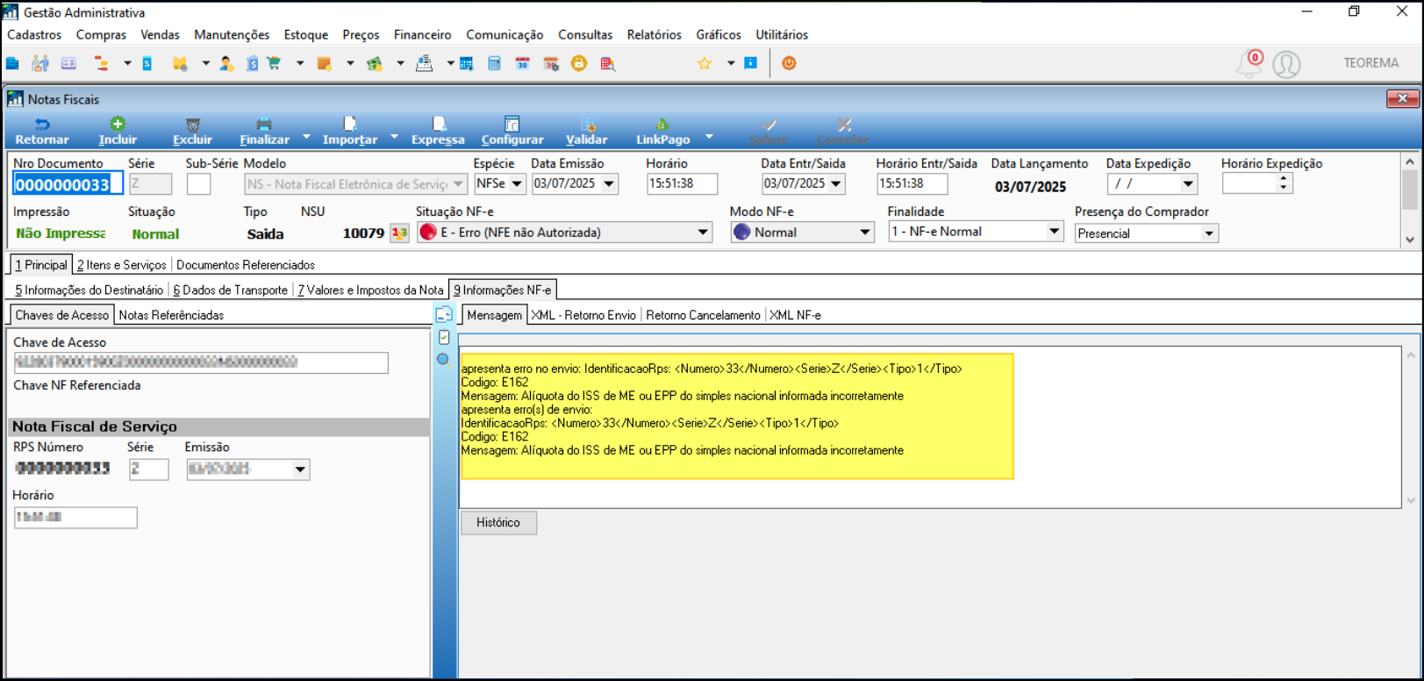Click the Sub-Série input box

198,184
